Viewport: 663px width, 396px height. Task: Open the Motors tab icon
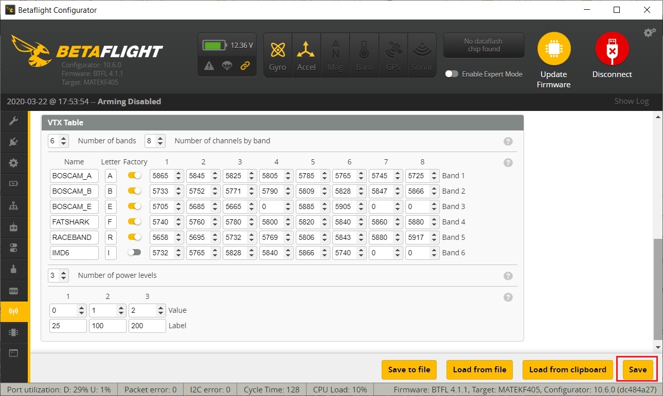[14, 269]
